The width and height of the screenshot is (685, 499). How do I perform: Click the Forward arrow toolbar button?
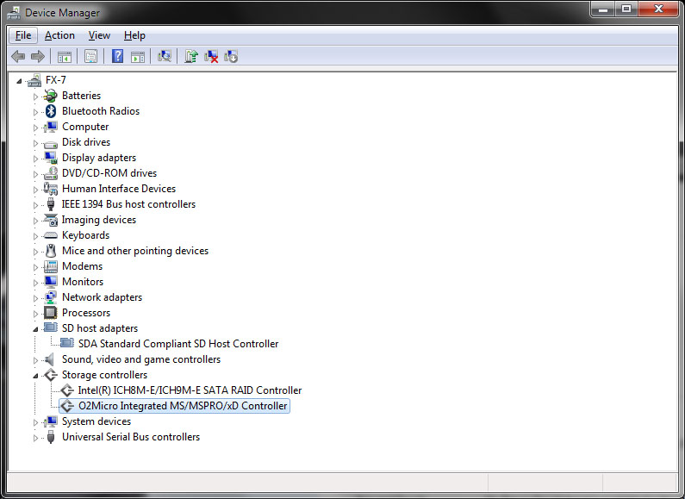[38, 56]
